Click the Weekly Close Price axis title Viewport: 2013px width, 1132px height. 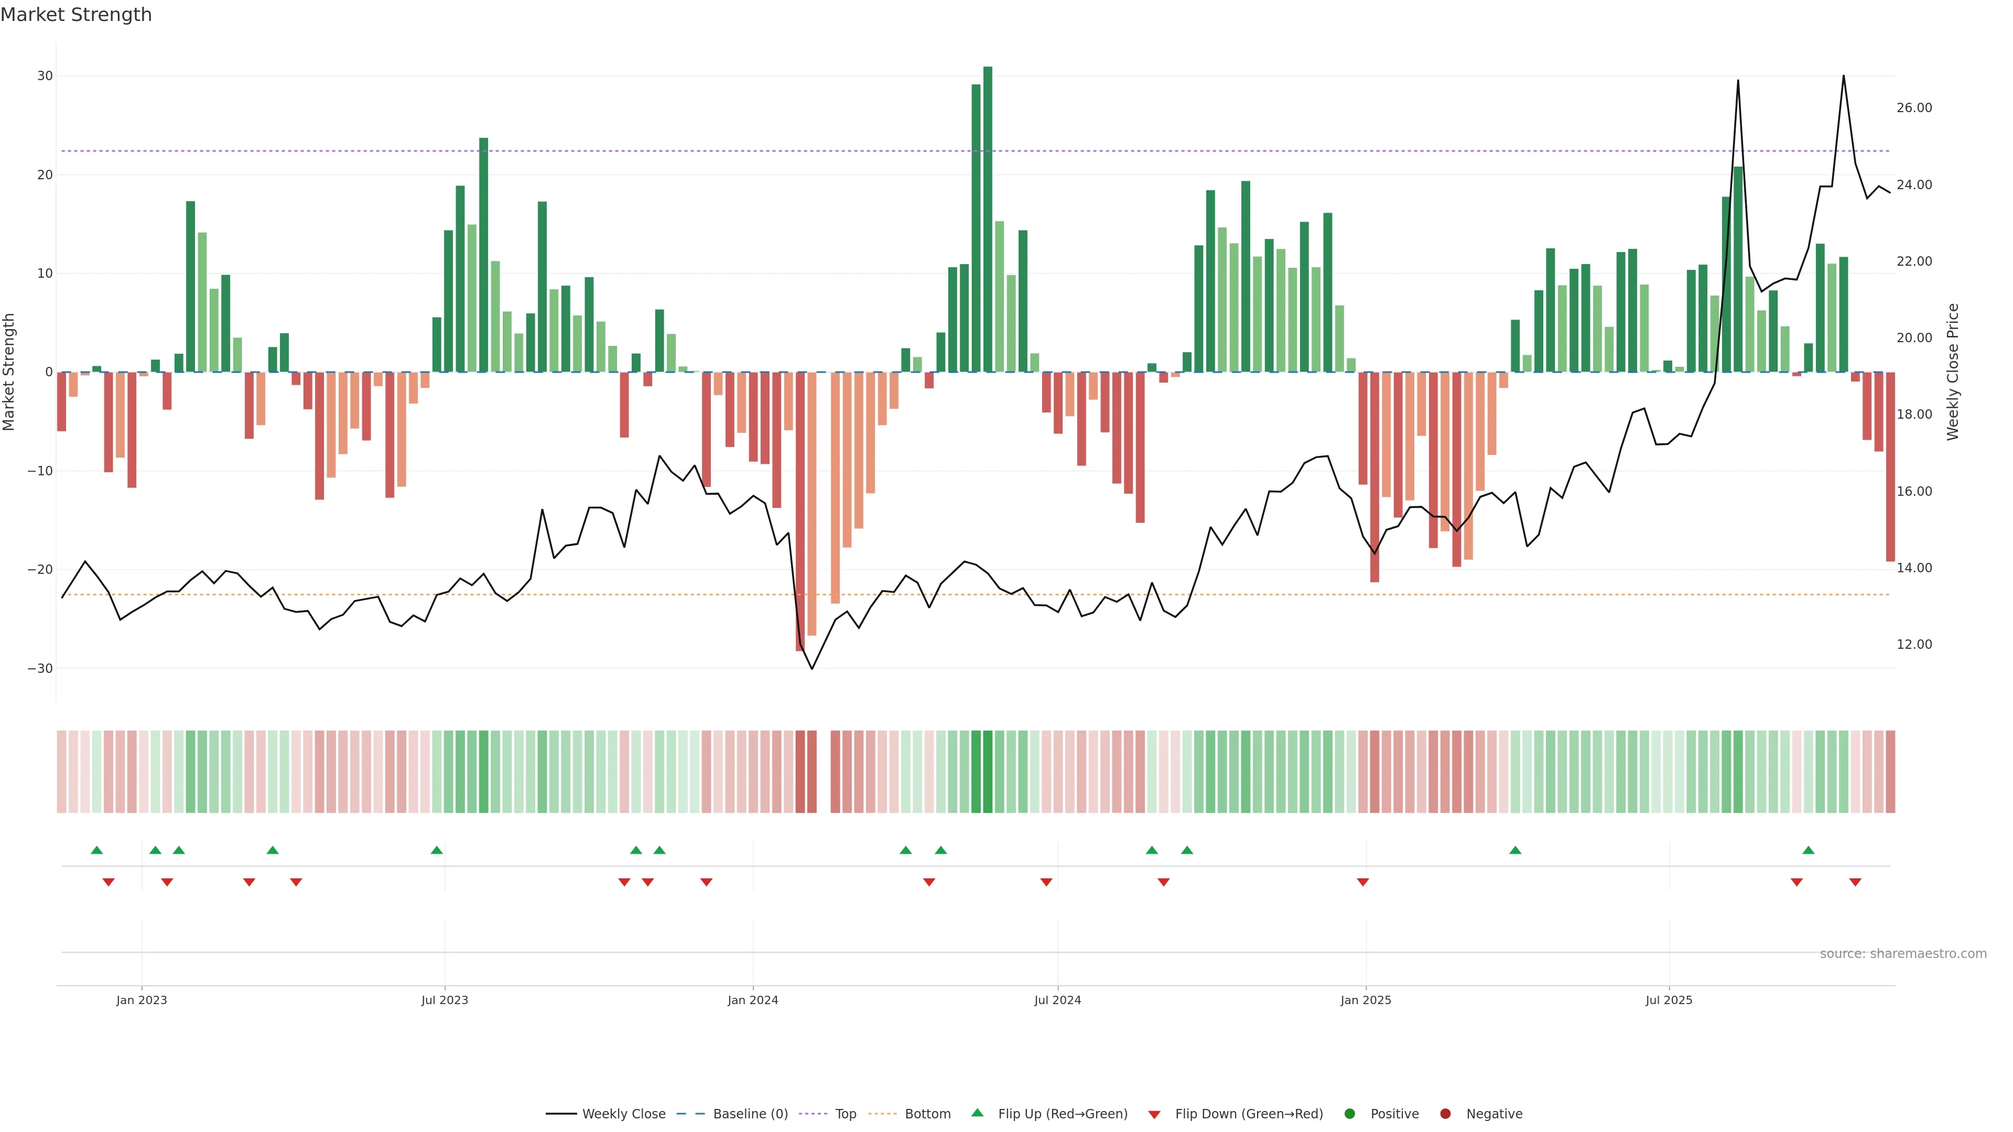tap(1953, 372)
